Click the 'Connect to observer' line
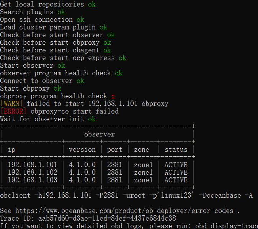Image resolution: width=258 pixels, height=229 pixels. (x=42, y=81)
